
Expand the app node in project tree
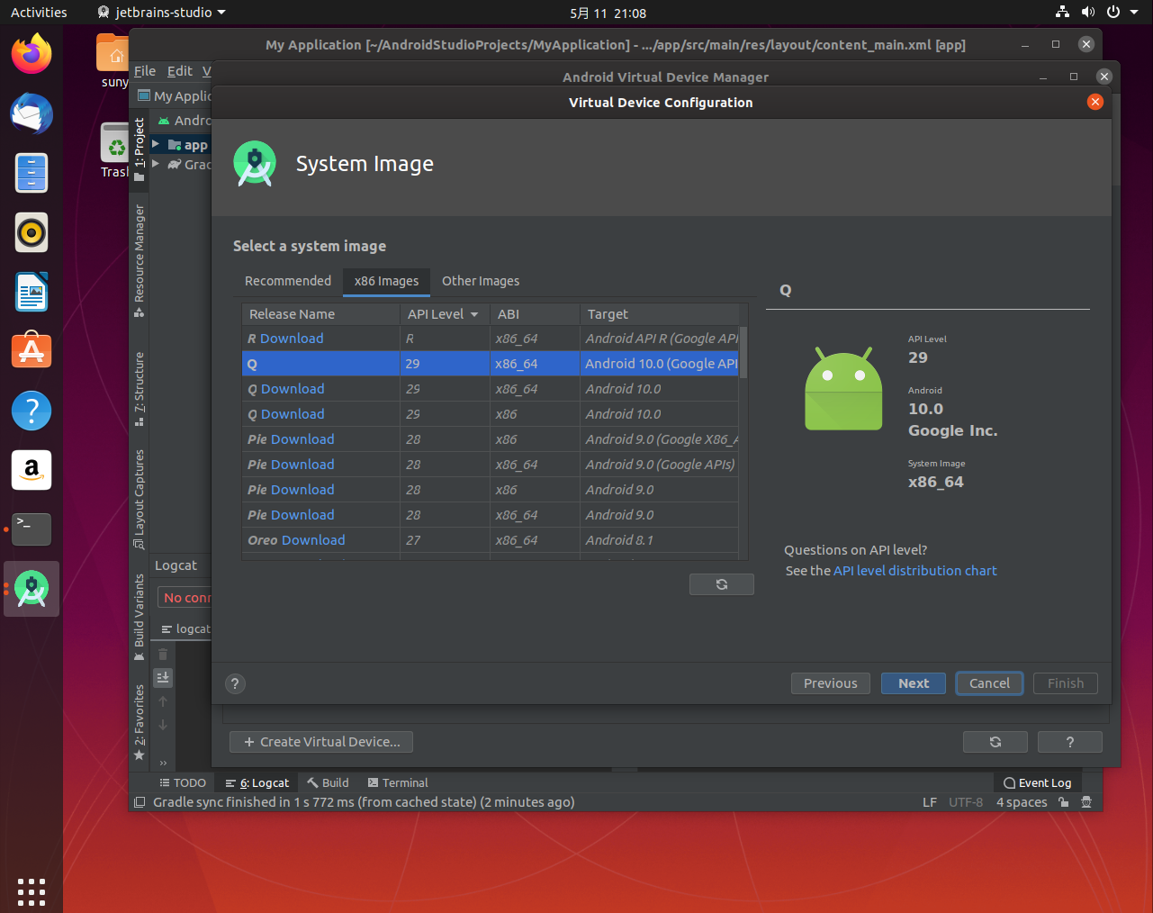point(156,144)
